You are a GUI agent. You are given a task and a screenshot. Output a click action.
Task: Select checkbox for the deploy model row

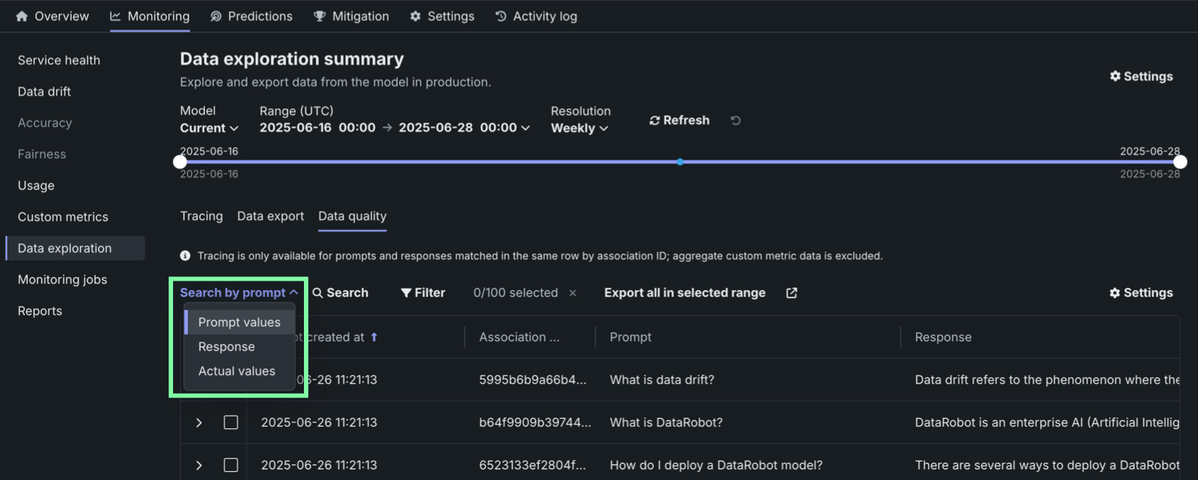click(x=231, y=465)
